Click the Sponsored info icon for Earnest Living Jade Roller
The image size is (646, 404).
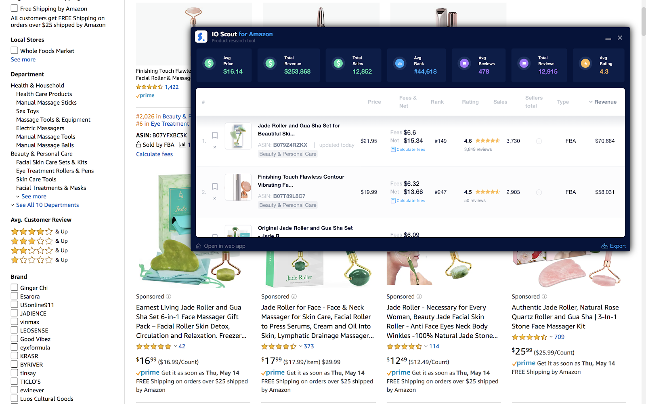168,297
